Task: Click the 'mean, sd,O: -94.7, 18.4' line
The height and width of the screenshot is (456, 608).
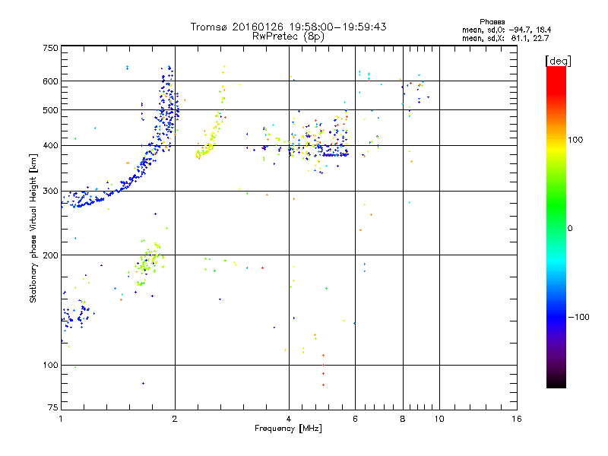Action: click(x=506, y=30)
